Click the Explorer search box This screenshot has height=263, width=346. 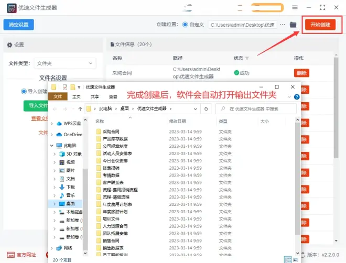(x=256, y=109)
